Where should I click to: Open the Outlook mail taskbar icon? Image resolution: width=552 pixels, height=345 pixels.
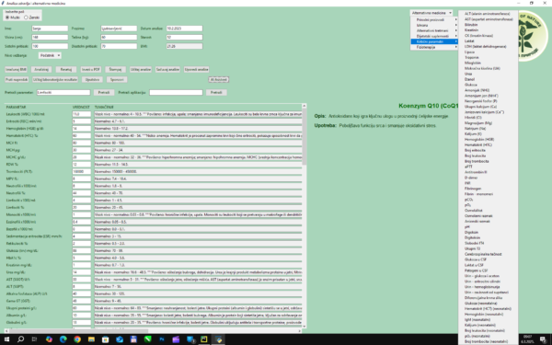pos(120,339)
